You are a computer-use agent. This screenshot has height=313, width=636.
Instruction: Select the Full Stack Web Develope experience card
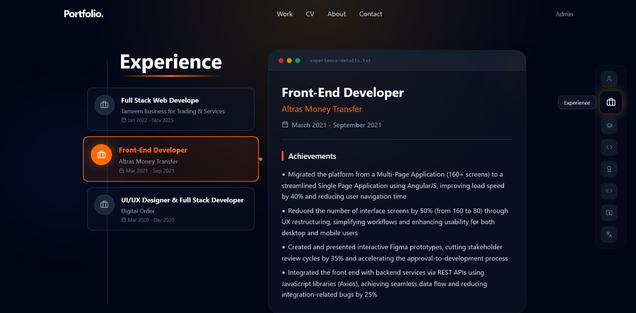[171, 109]
